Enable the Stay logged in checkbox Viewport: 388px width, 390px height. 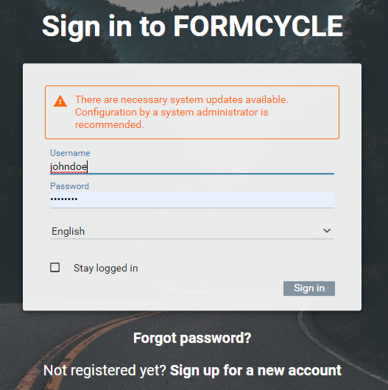(54, 267)
